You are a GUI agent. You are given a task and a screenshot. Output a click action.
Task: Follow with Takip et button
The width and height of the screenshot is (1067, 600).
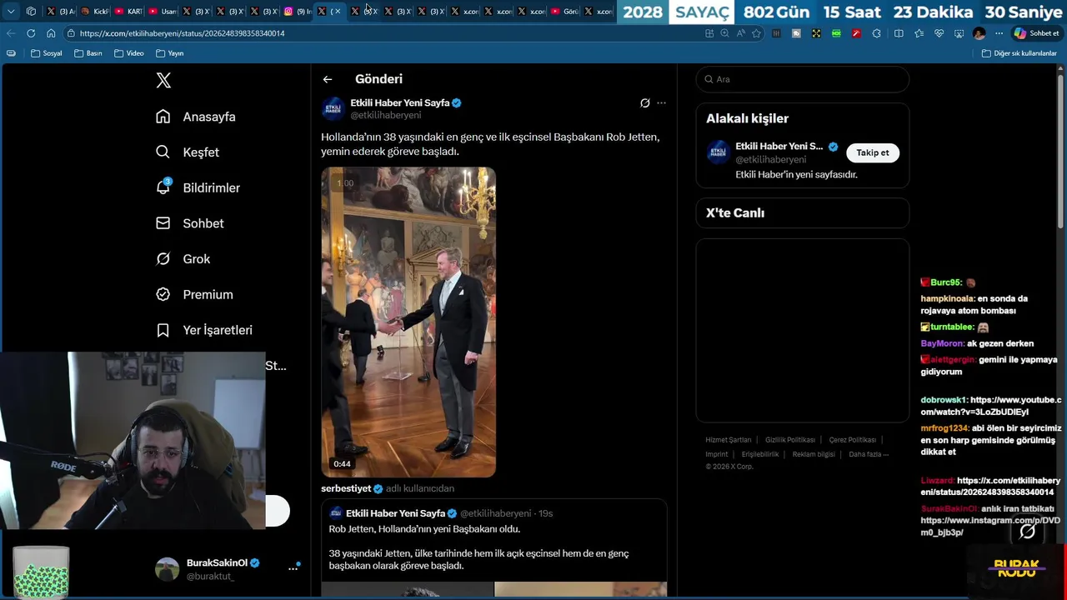(x=873, y=152)
